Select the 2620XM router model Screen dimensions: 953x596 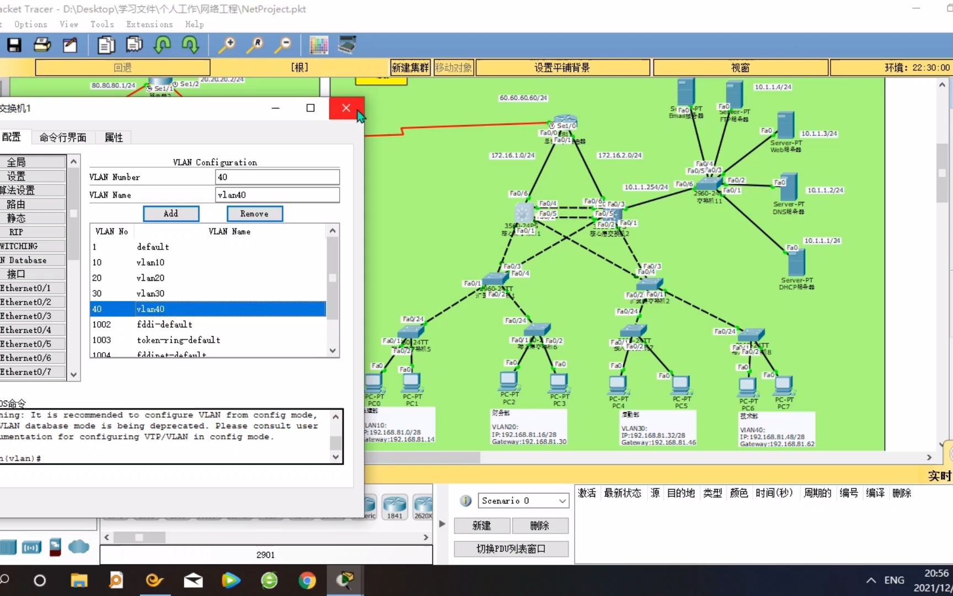tap(423, 507)
